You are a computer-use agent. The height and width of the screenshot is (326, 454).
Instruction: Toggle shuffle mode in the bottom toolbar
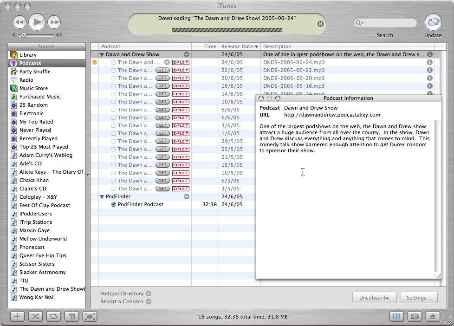pyautogui.click(x=35, y=316)
